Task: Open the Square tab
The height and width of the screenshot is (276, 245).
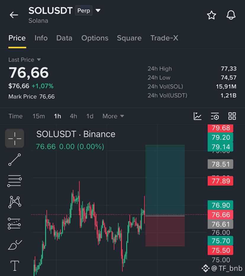Action: (x=129, y=38)
